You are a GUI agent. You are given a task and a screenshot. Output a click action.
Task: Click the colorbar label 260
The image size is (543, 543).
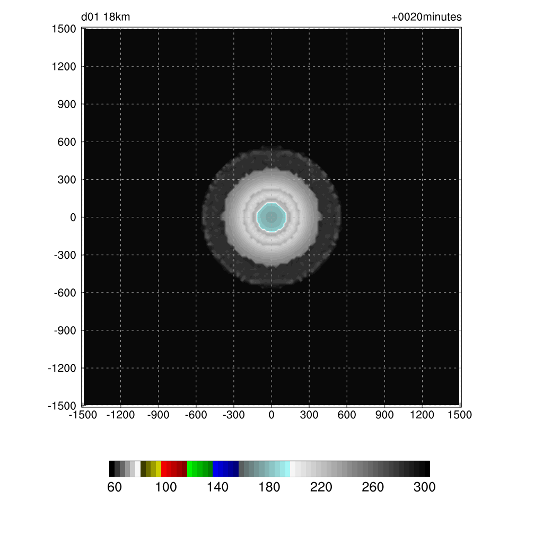point(373,487)
